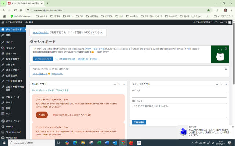Screen dimensions: 235x146
Task: Click the browser address bar URL
Action: [x=47, y=10]
